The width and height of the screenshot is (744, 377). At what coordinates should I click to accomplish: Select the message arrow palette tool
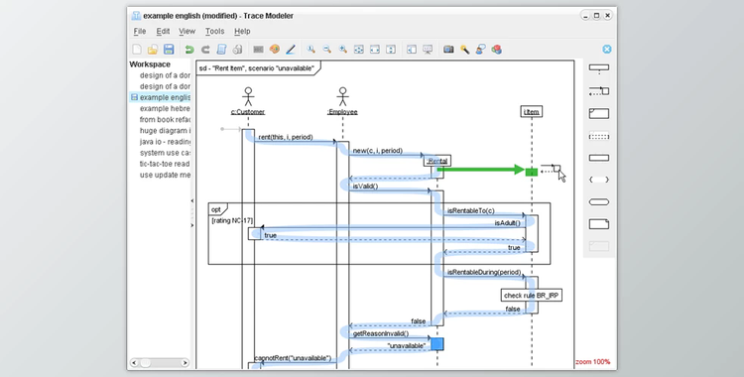click(599, 90)
